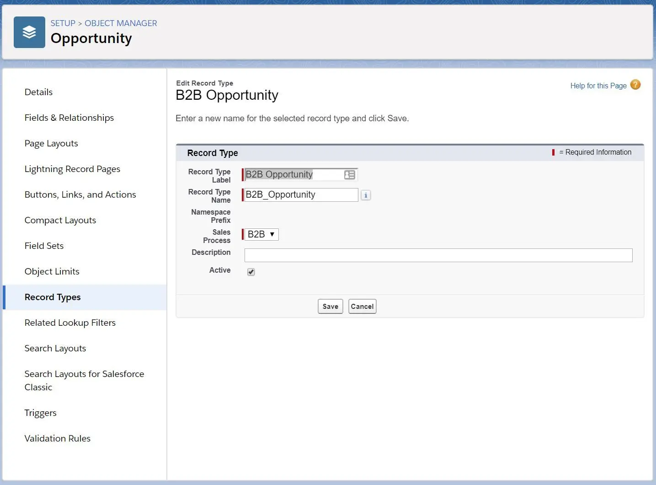Open Lightning Record Pages
Viewport: 656px width, 485px height.
(72, 169)
